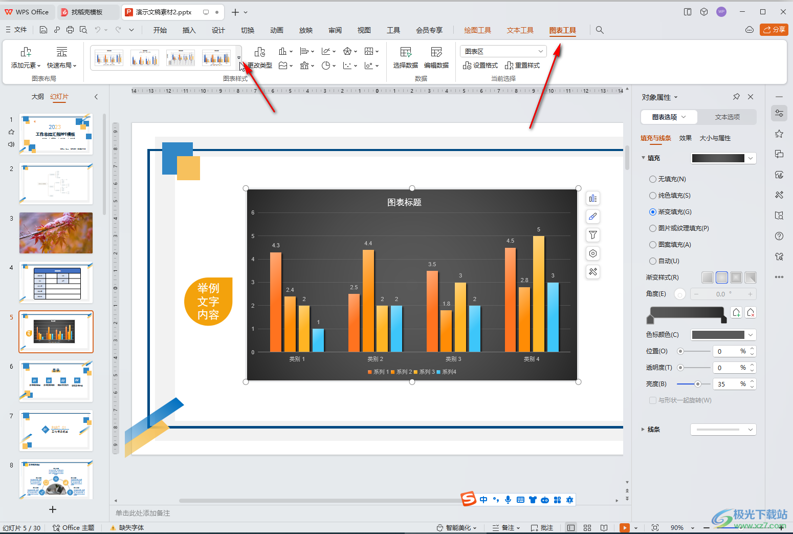Viewport: 793px width, 534px height.
Task: Click the help question mark sidebar icon
Action: pos(779,236)
